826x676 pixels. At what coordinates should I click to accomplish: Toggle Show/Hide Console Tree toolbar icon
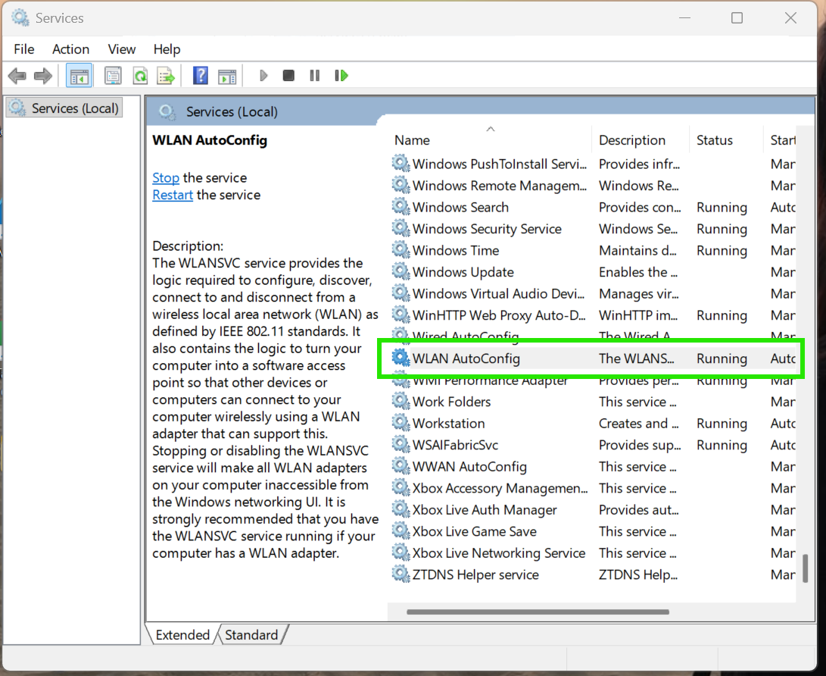pyautogui.click(x=79, y=76)
